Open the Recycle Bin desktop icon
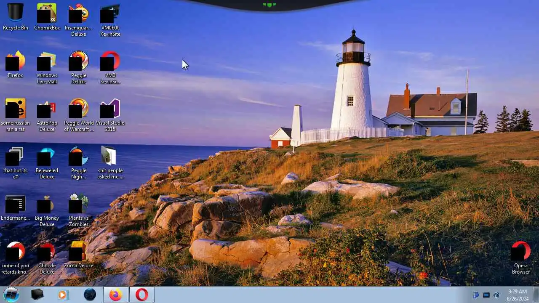 pos(16,17)
